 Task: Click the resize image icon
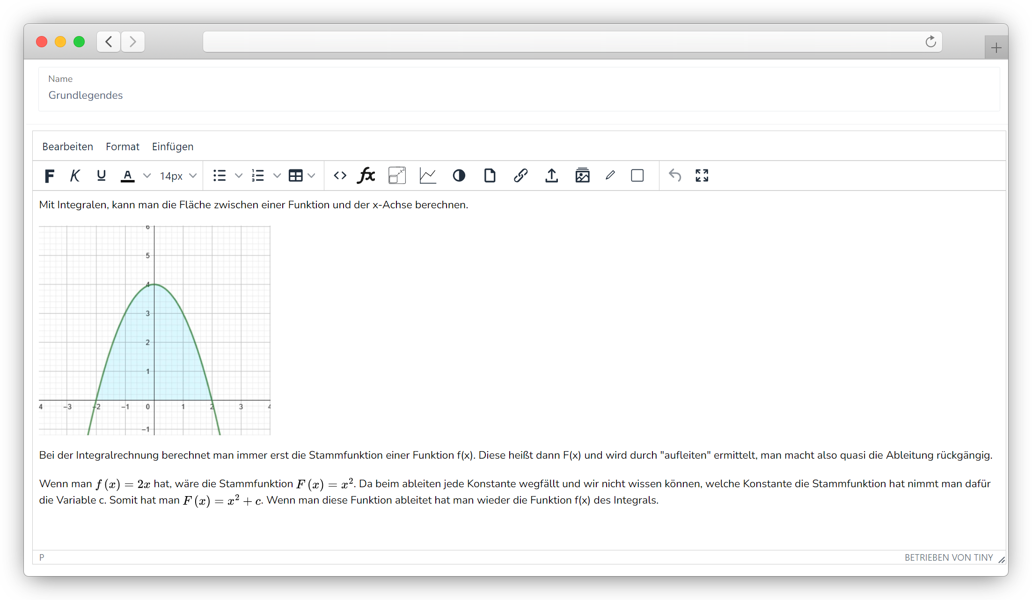397,176
